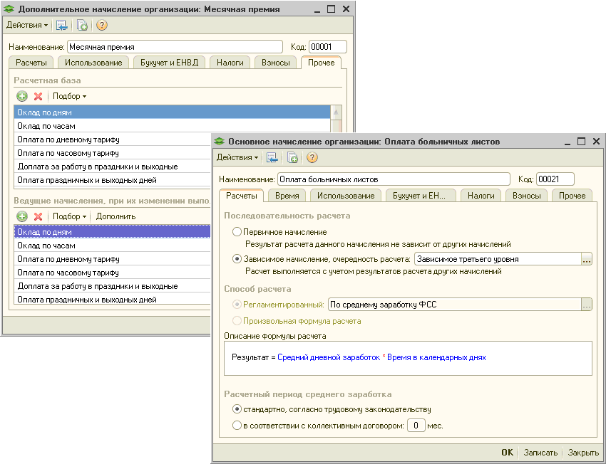Click Код field containing 00021

pos(555,179)
